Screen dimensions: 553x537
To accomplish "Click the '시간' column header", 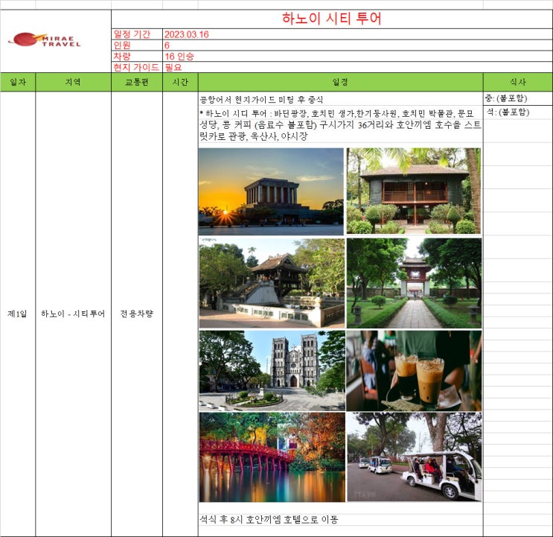I will pyautogui.click(x=180, y=82).
